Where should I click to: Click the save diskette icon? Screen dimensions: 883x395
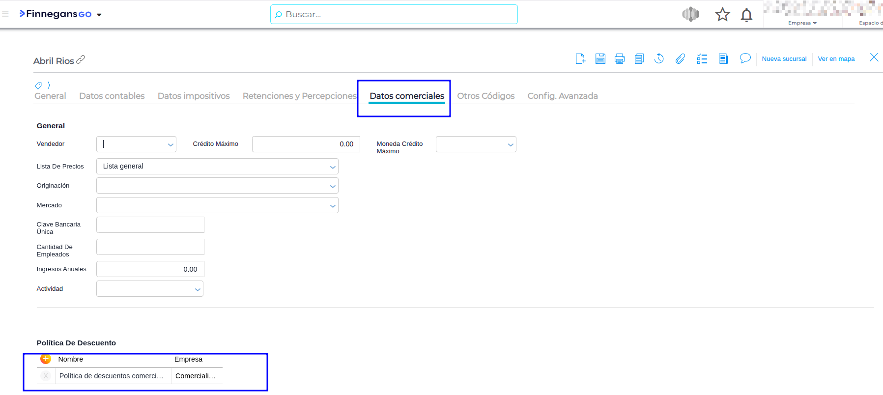tap(600, 59)
